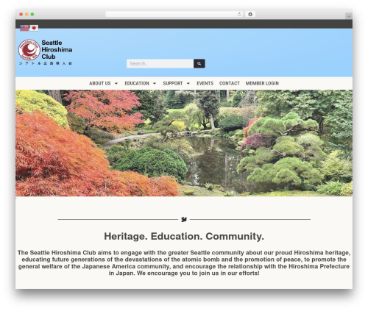The width and height of the screenshot is (368, 311).
Task: Click the browser reload icon
Action: click(x=239, y=14)
